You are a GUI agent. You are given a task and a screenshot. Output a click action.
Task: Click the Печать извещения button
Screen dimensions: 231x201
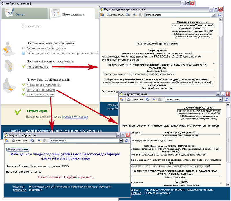click(x=18, y=149)
